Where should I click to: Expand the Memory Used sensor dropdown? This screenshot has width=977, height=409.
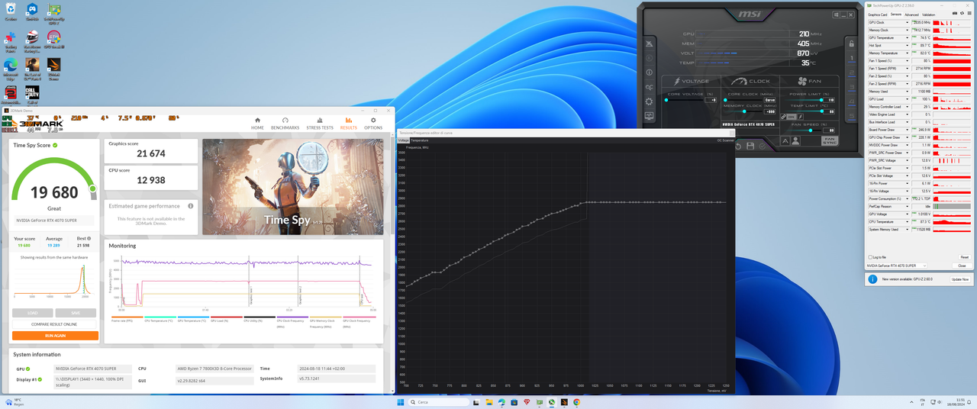point(908,92)
